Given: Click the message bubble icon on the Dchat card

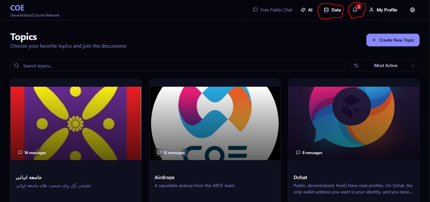Looking at the screenshot, I should tap(298, 152).
